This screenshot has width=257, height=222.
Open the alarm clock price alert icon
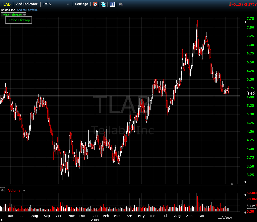pyautogui.click(x=95, y=4)
